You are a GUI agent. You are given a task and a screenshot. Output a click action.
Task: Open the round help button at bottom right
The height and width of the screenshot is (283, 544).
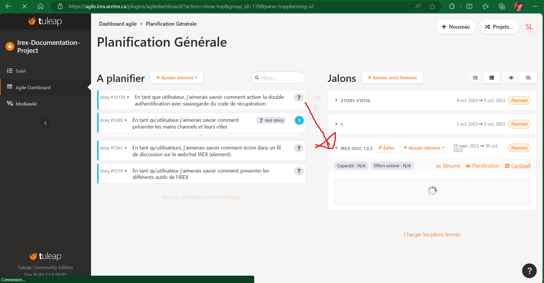click(529, 271)
